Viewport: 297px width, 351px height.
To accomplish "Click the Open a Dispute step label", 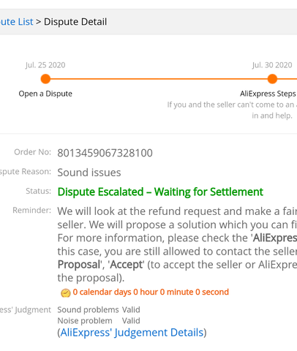I will tap(45, 94).
